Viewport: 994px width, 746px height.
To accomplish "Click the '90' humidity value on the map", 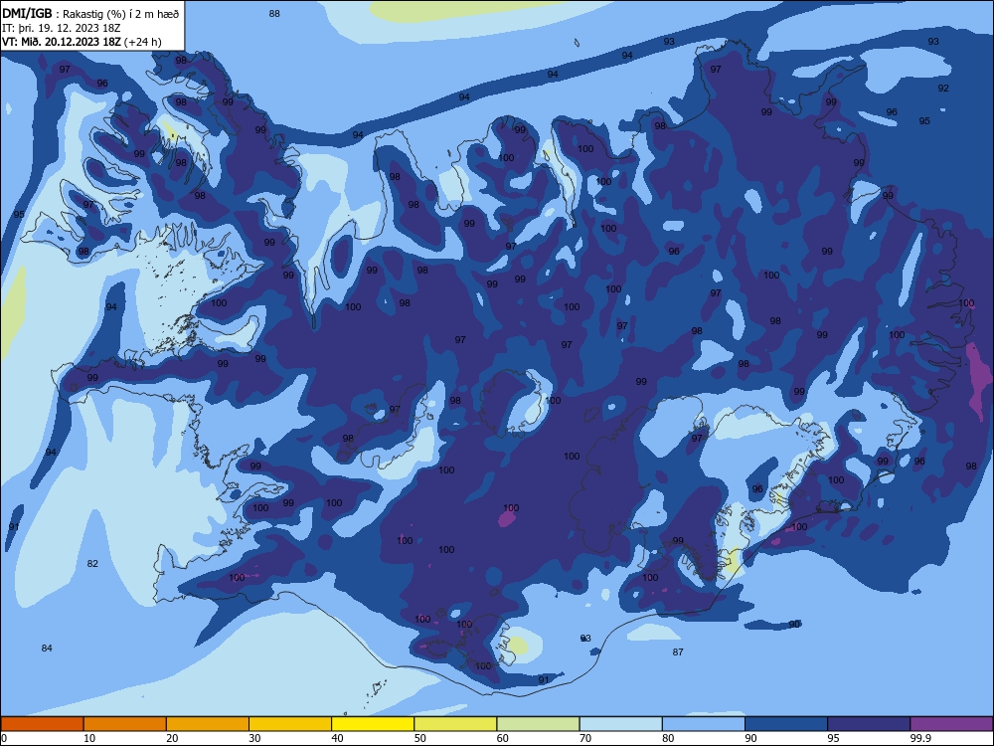I will pyautogui.click(x=794, y=625).
